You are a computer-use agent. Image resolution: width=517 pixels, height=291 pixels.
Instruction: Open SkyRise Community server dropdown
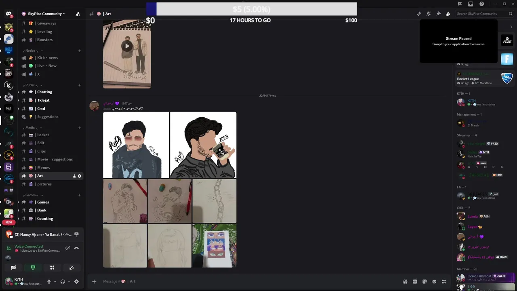(43, 14)
